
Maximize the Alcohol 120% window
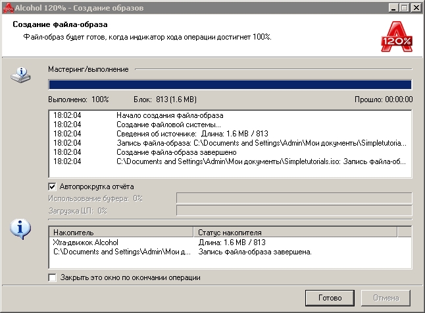(404, 8)
